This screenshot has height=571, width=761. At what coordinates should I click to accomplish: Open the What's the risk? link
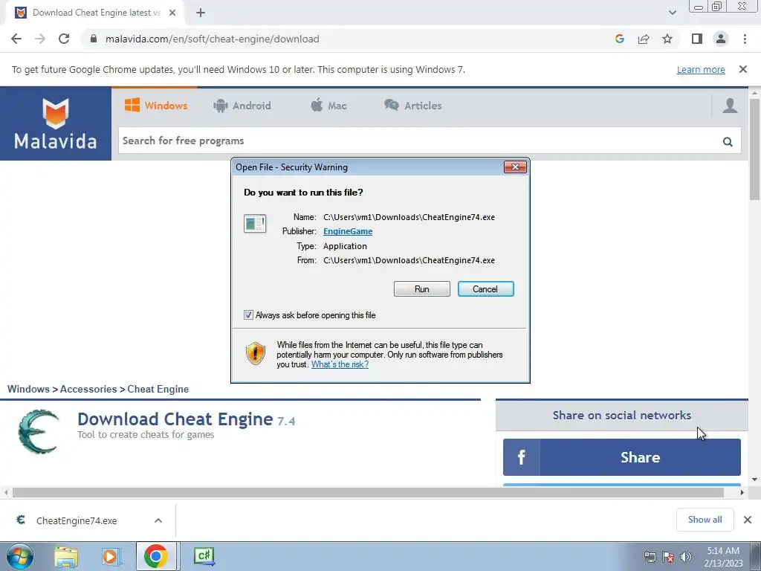tap(340, 364)
